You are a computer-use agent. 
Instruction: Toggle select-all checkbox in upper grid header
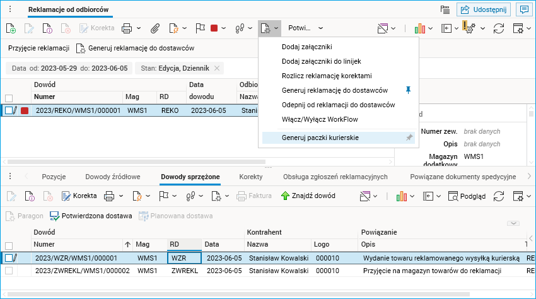9,98
